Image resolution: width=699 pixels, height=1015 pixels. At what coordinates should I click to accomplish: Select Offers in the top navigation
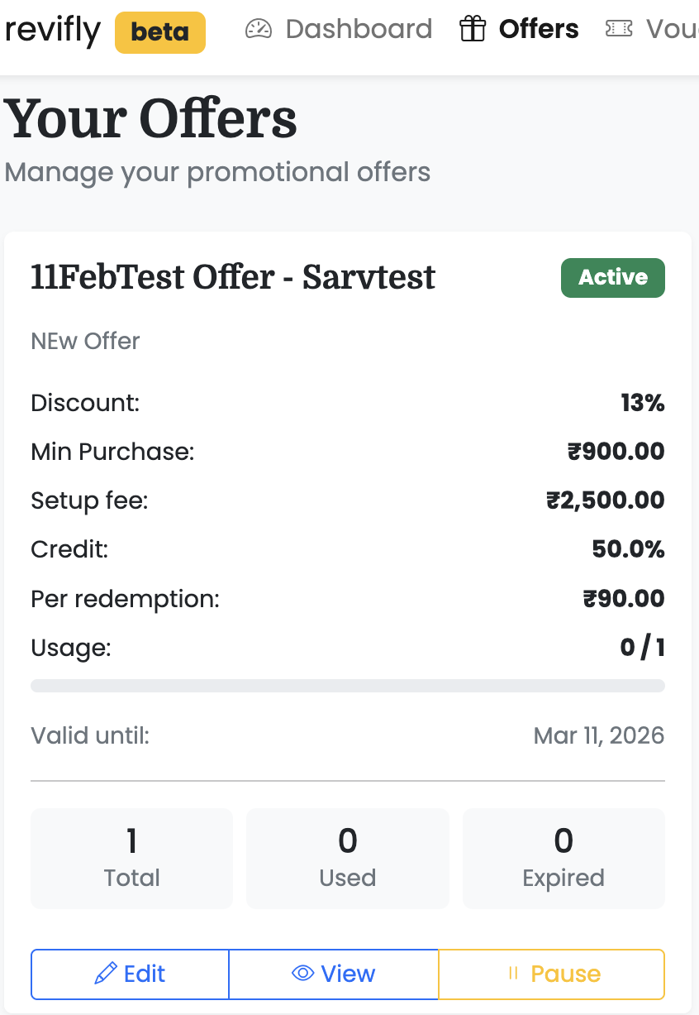537,28
